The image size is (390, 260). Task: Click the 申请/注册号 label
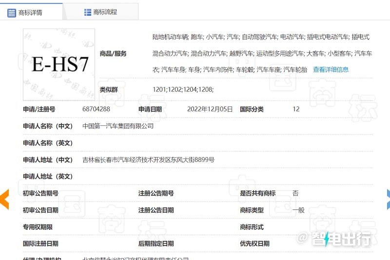[x=39, y=109]
